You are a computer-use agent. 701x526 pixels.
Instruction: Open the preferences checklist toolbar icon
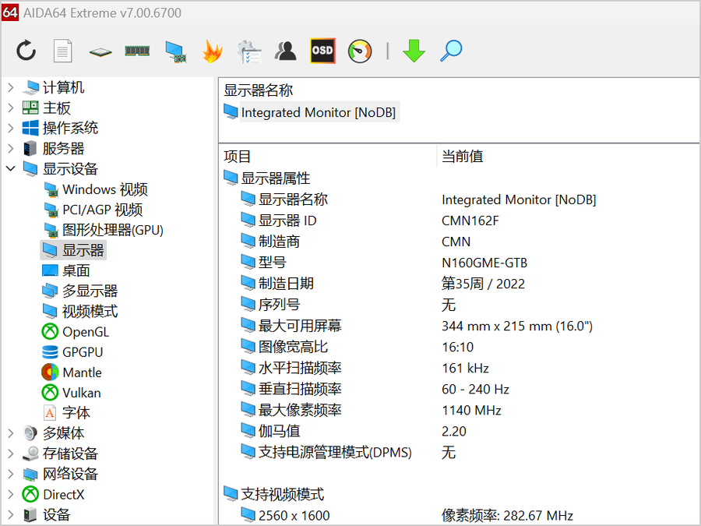click(x=249, y=51)
